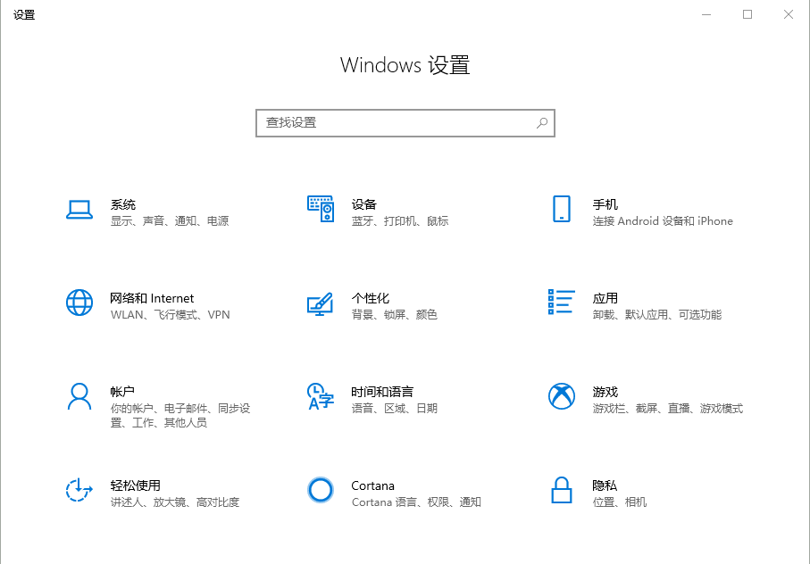Focus the 查找设置 search field

pyautogui.click(x=405, y=123)
